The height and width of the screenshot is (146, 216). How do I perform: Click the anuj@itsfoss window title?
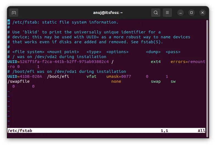click(x=108, y=13)
